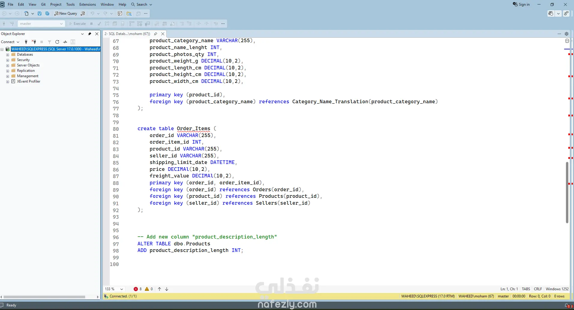Refresh the Object Explorer tree
This screenshot has width=574, height=310.
[x=57, y=42]
